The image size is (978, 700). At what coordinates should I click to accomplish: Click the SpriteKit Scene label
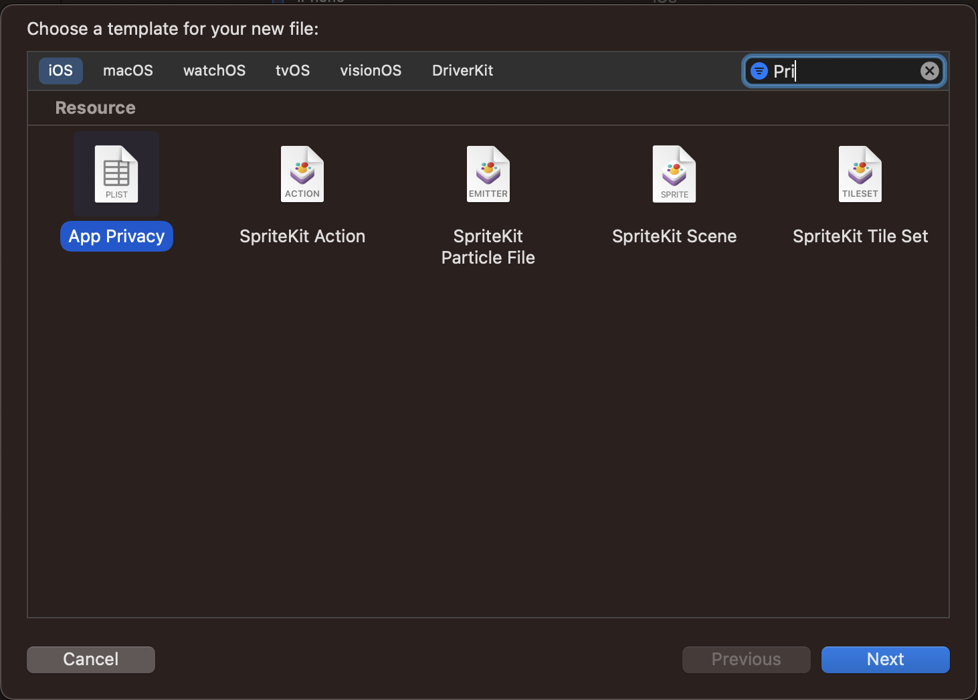(674, 236)
